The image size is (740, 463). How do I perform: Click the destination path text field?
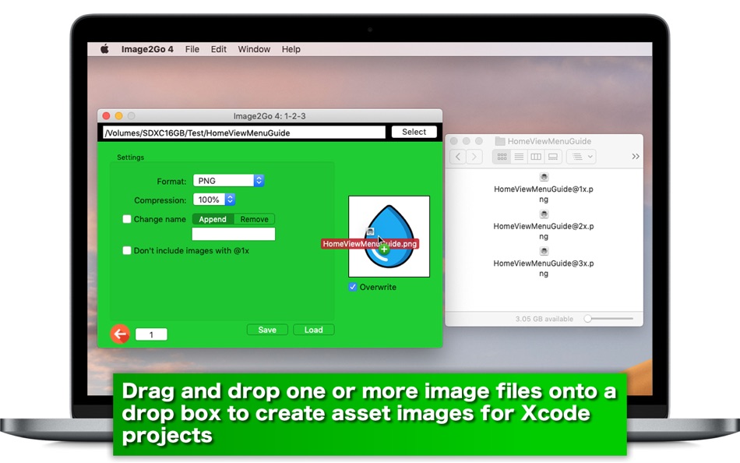[x=244, y=133]
